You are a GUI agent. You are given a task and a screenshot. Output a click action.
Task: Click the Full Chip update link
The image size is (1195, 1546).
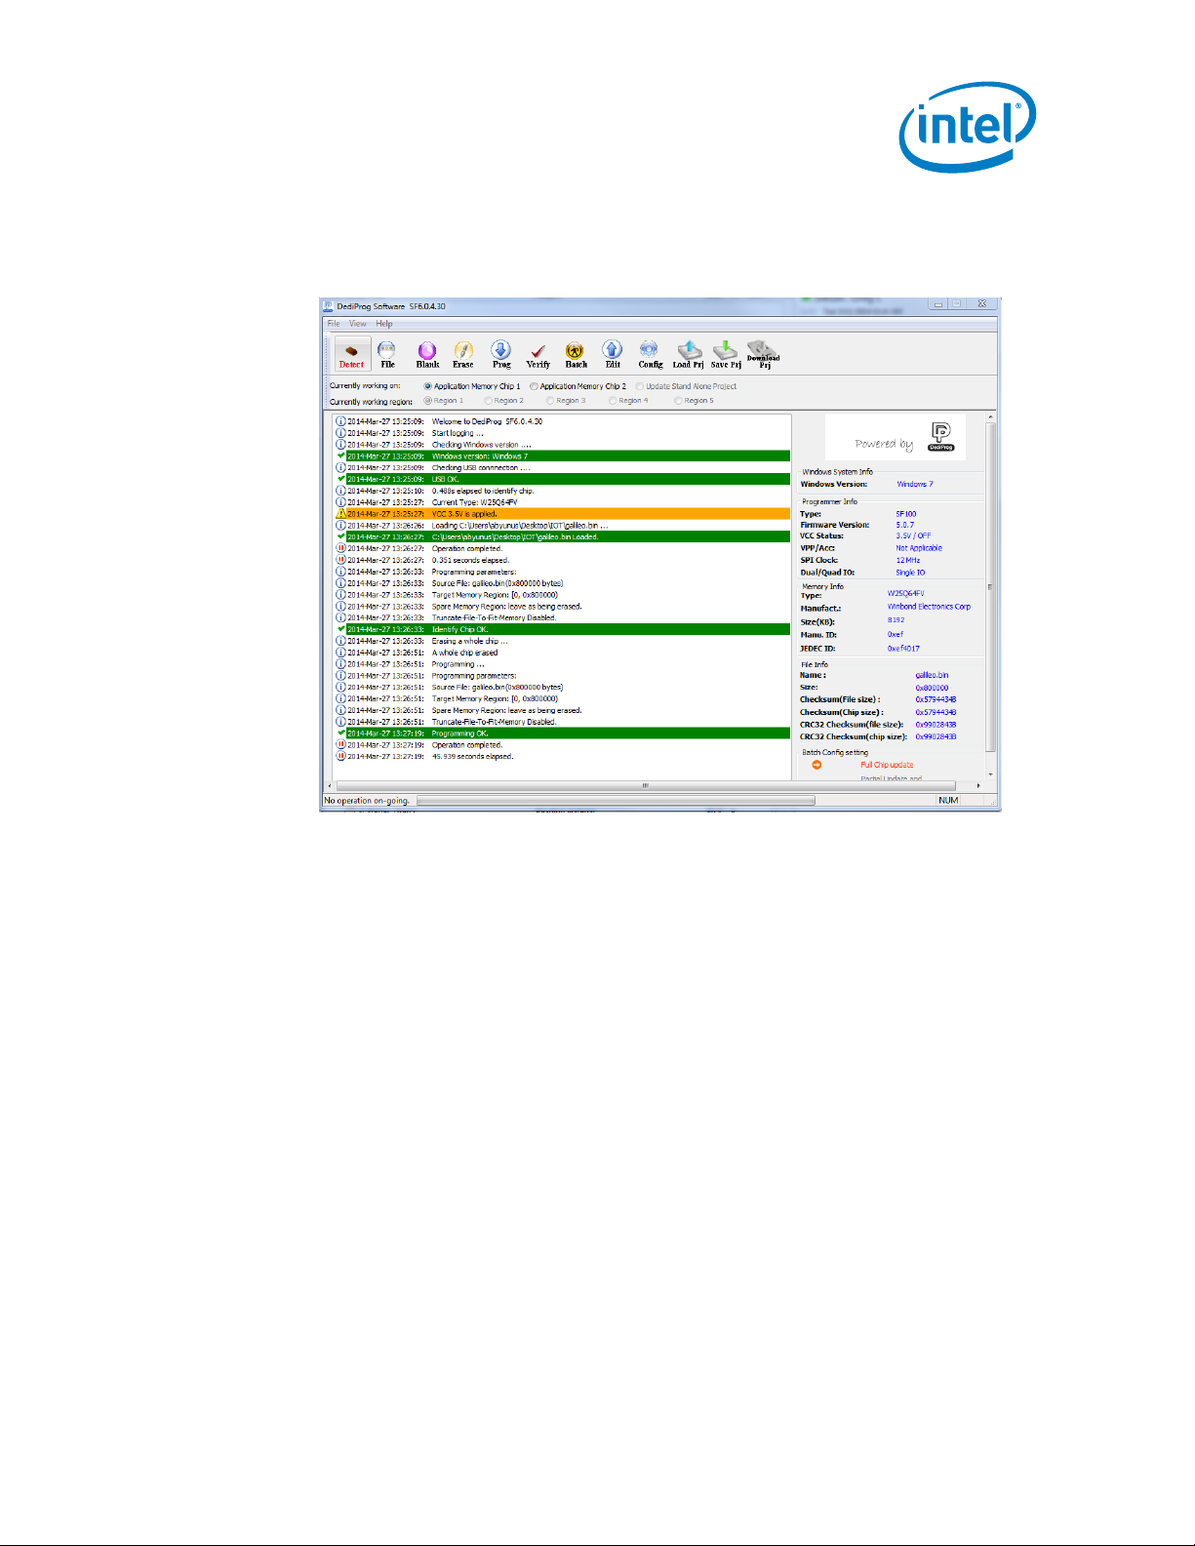tap(887, 765)
